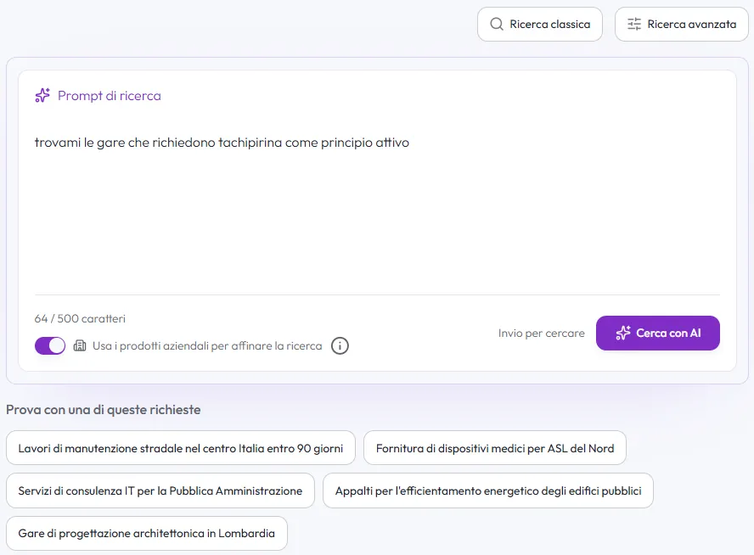The height and width of the screenshot is (555, 754).
Task: Click the Usa i prodotti aziendali label
Action: [207, 346]
